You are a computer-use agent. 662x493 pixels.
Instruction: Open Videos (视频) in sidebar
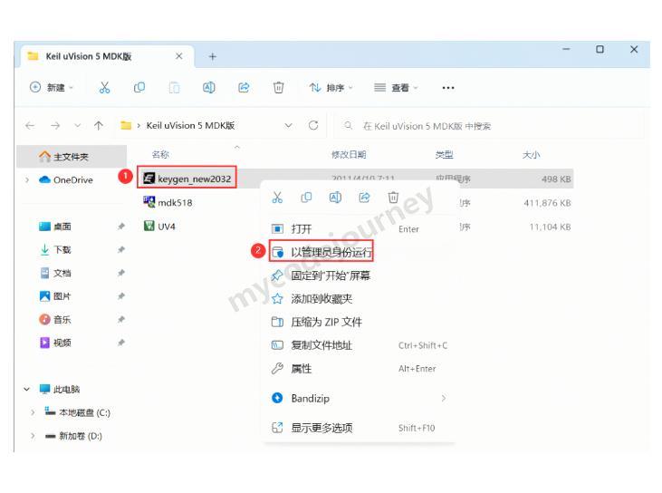(x=55, y=343)
